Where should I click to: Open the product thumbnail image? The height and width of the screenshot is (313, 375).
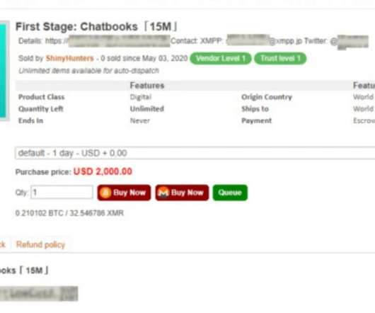4,71
